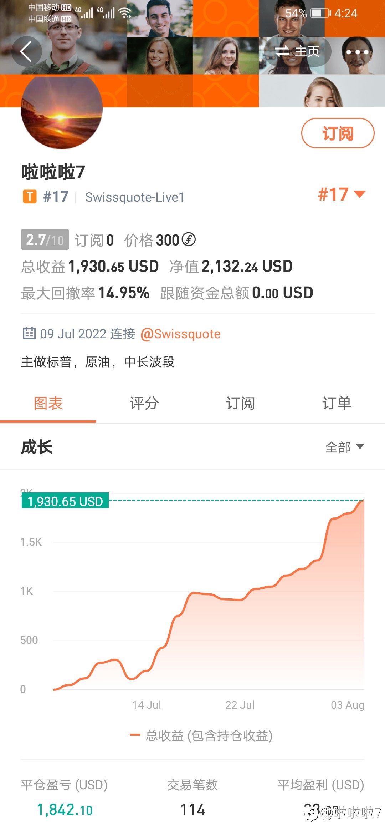Screen dimensions: 385x835
Task: Open the @Swissquote broker link
Action: coord(181,334)
